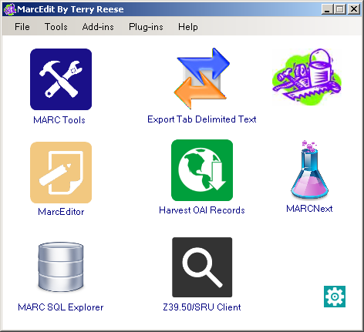Screen dimensions: 364x332
Task: Open preferences with the teal gear icon
Action: click(x=335, y=297)
